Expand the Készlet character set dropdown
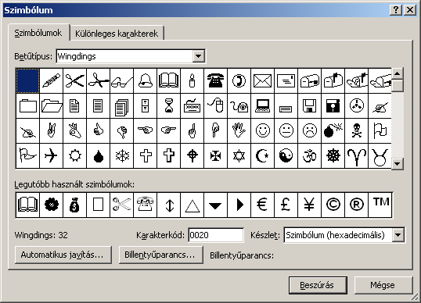Viewport: 421px width, 303px height. click(398, 235)
